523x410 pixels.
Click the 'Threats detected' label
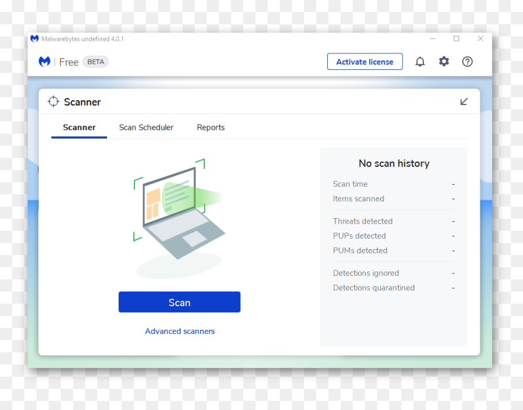coord(362,222)
